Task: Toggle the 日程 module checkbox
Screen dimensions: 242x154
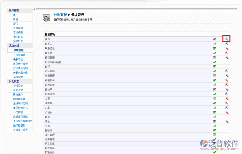Action: [214, 66]
